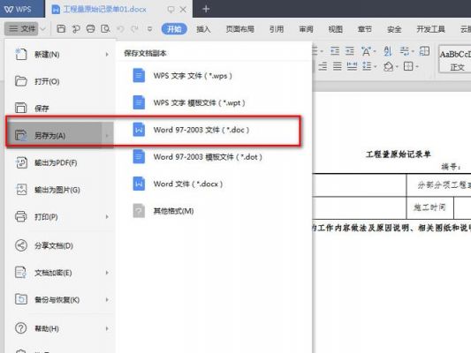Screen dimensions: 471x353
Task: Click the increase indent icon
Action: 349,51
